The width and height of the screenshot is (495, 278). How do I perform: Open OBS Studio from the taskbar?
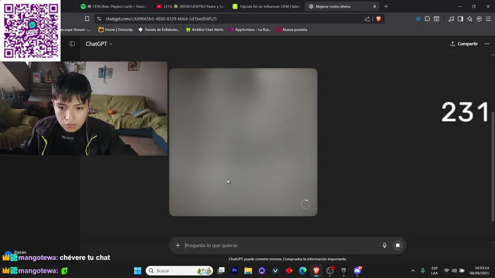pos(330,271)
